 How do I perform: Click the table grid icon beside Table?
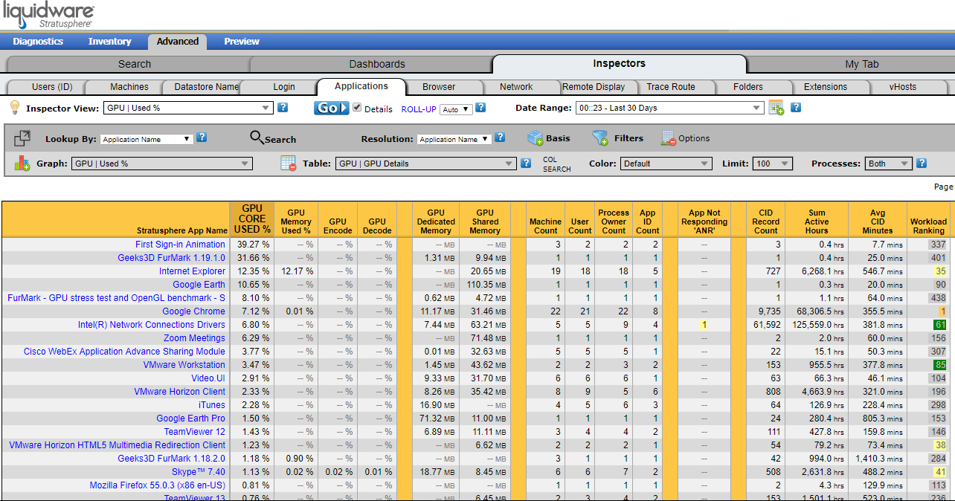point(289,163)
